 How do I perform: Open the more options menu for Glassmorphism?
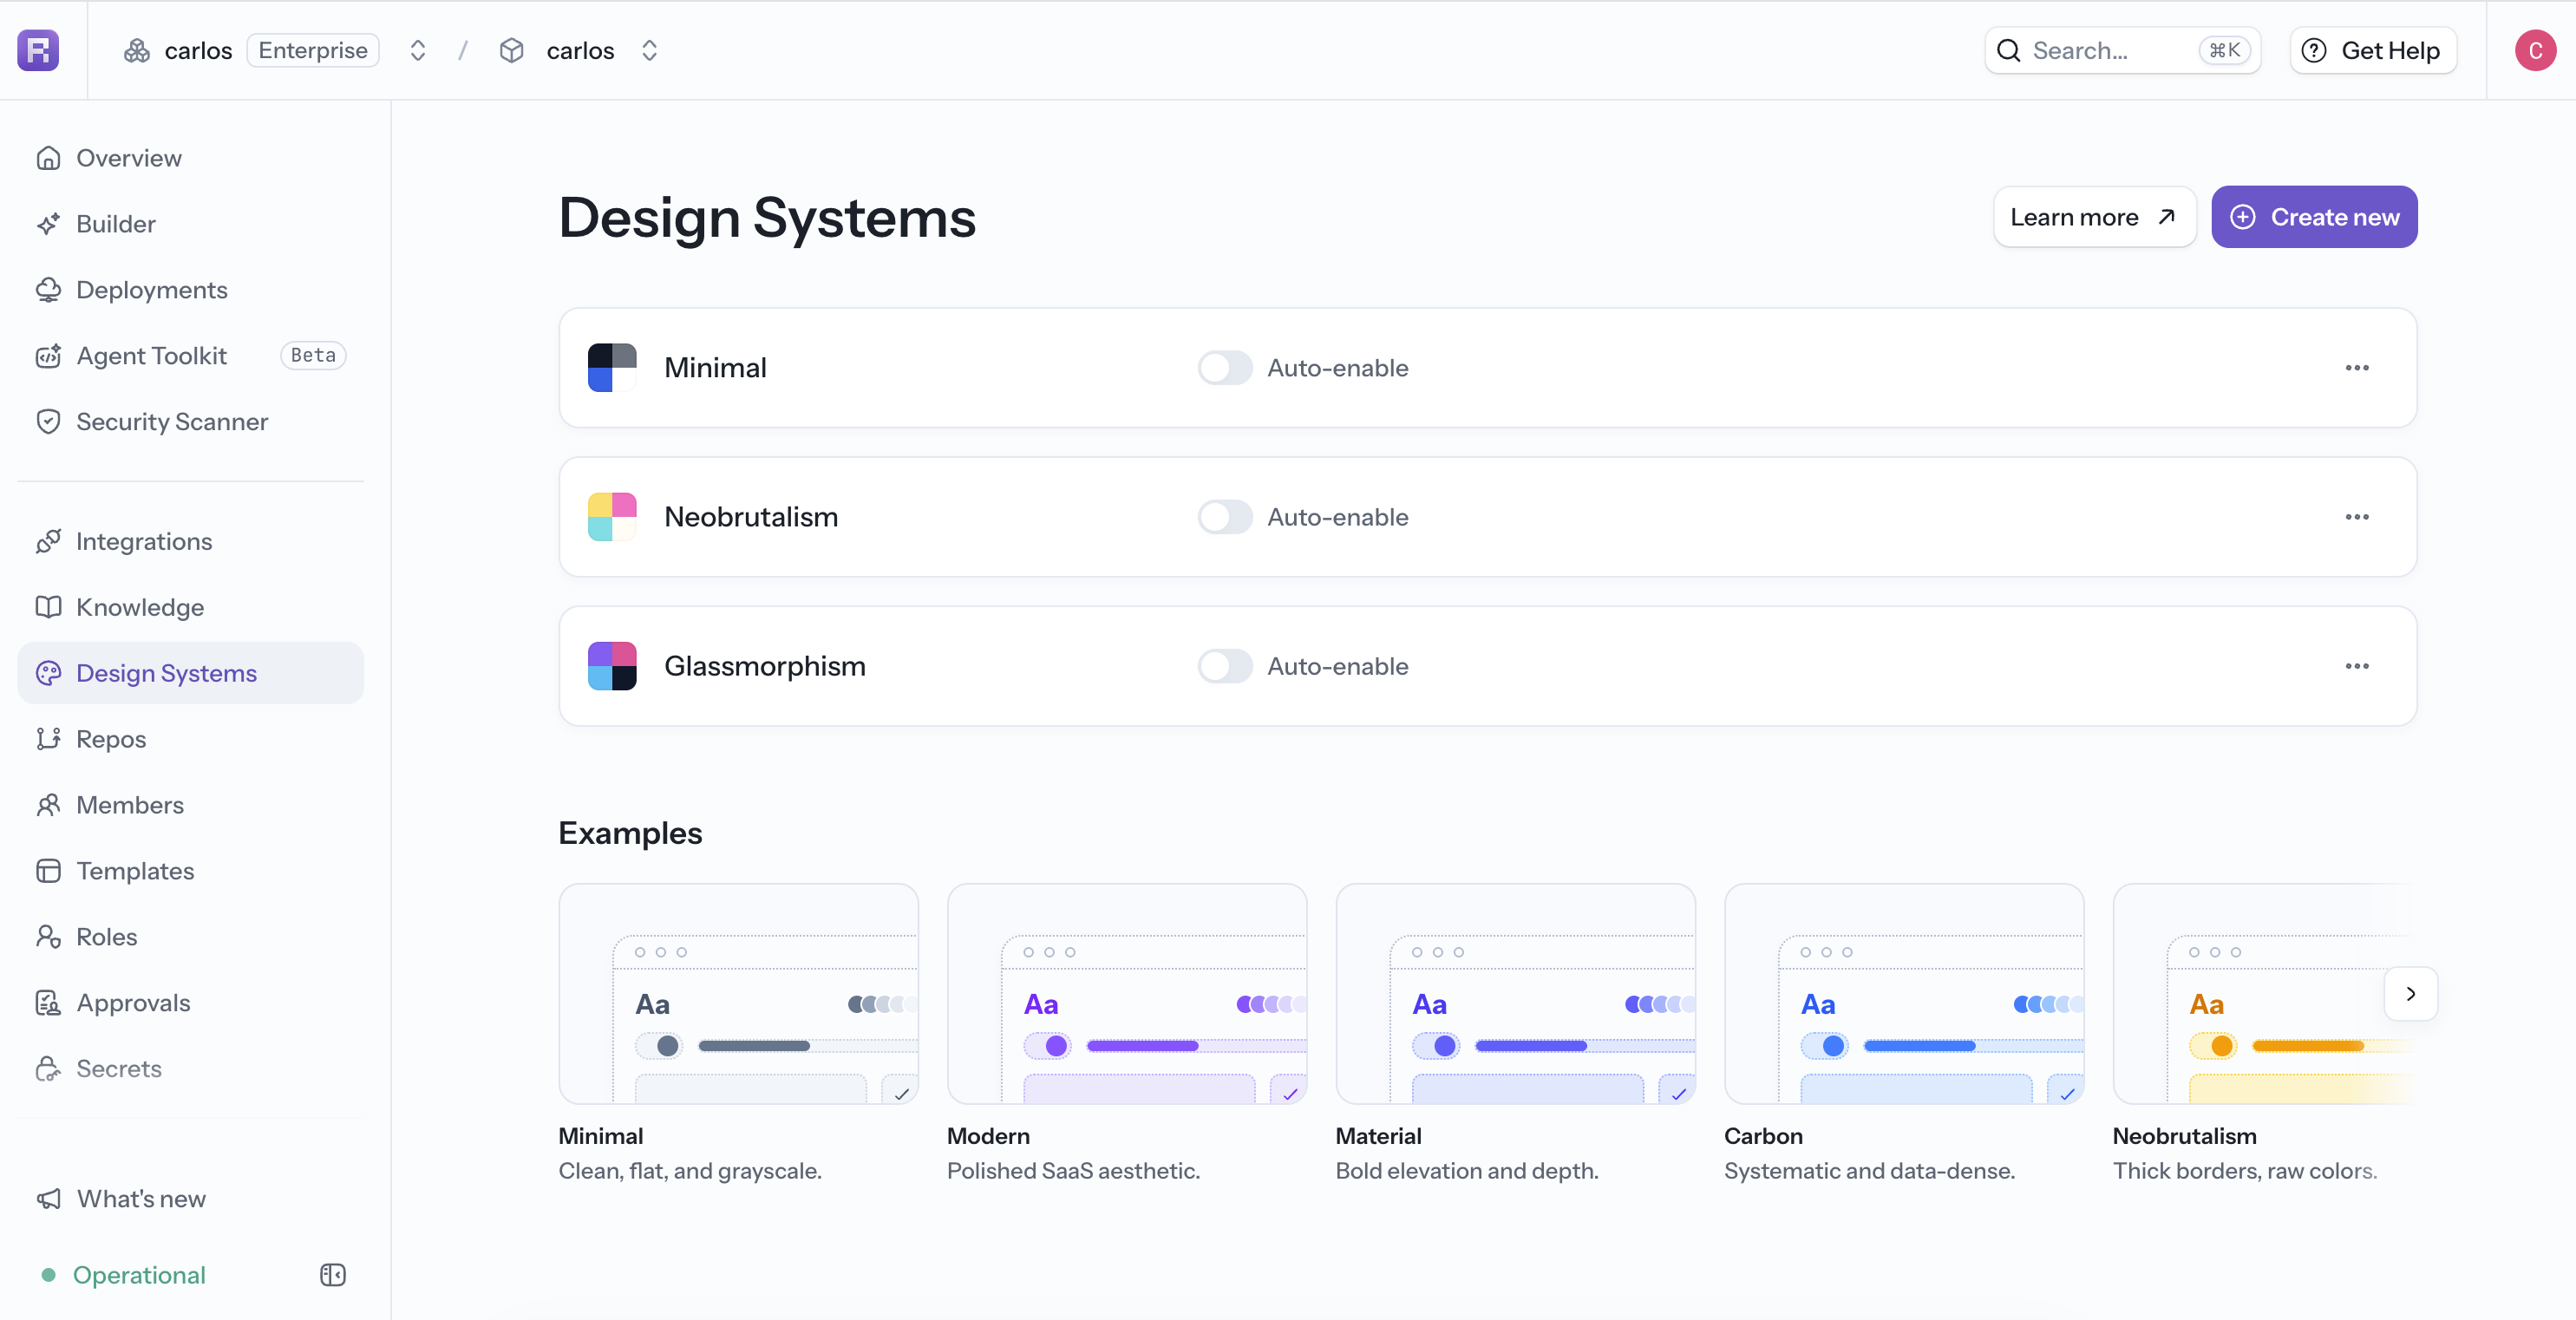pos(2357,666)
